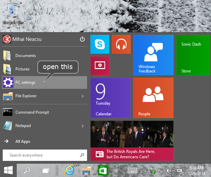Open Task View on the taskbar
This screenshot has width=211, height=177.
[46, 171]
